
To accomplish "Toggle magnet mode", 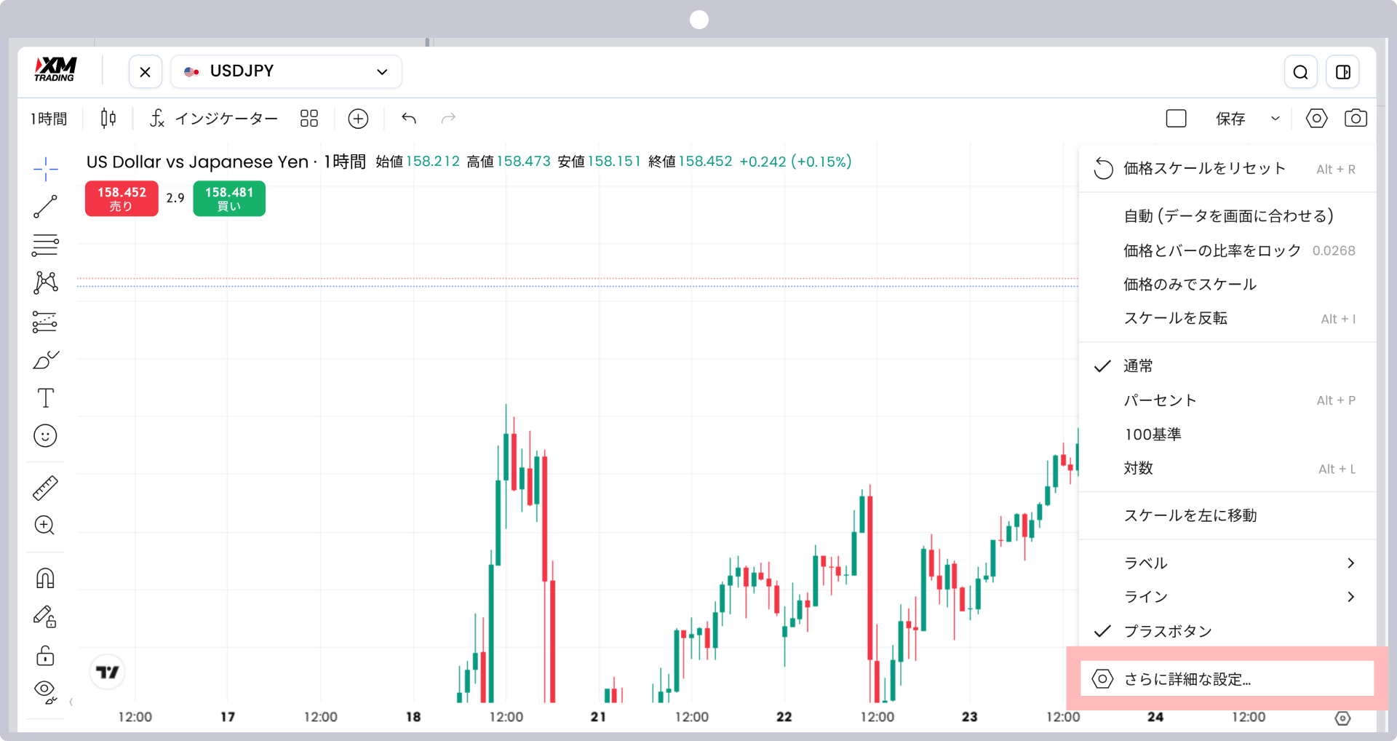I will (45, 579).
